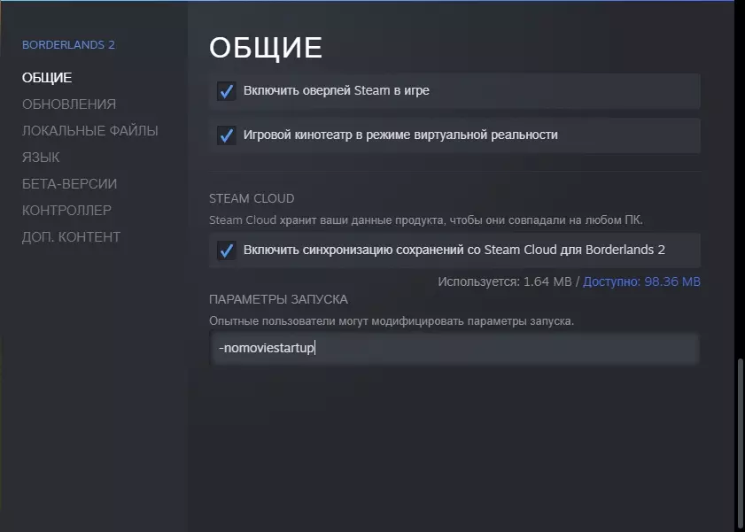The width and height of the screenshot is (745, 532).
Task: Disable the VR game theater checkbox
Action: pos(227,135)
